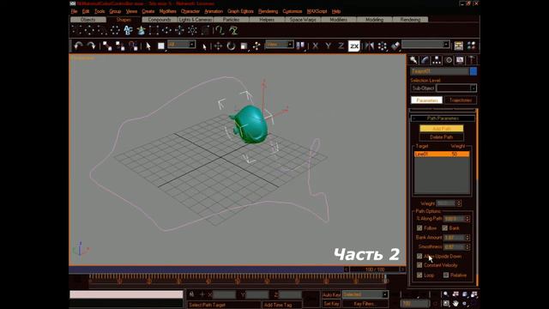Collapse the Path Parameters rollout
This screenshot has width=549, height=309.
pos(443,118)
